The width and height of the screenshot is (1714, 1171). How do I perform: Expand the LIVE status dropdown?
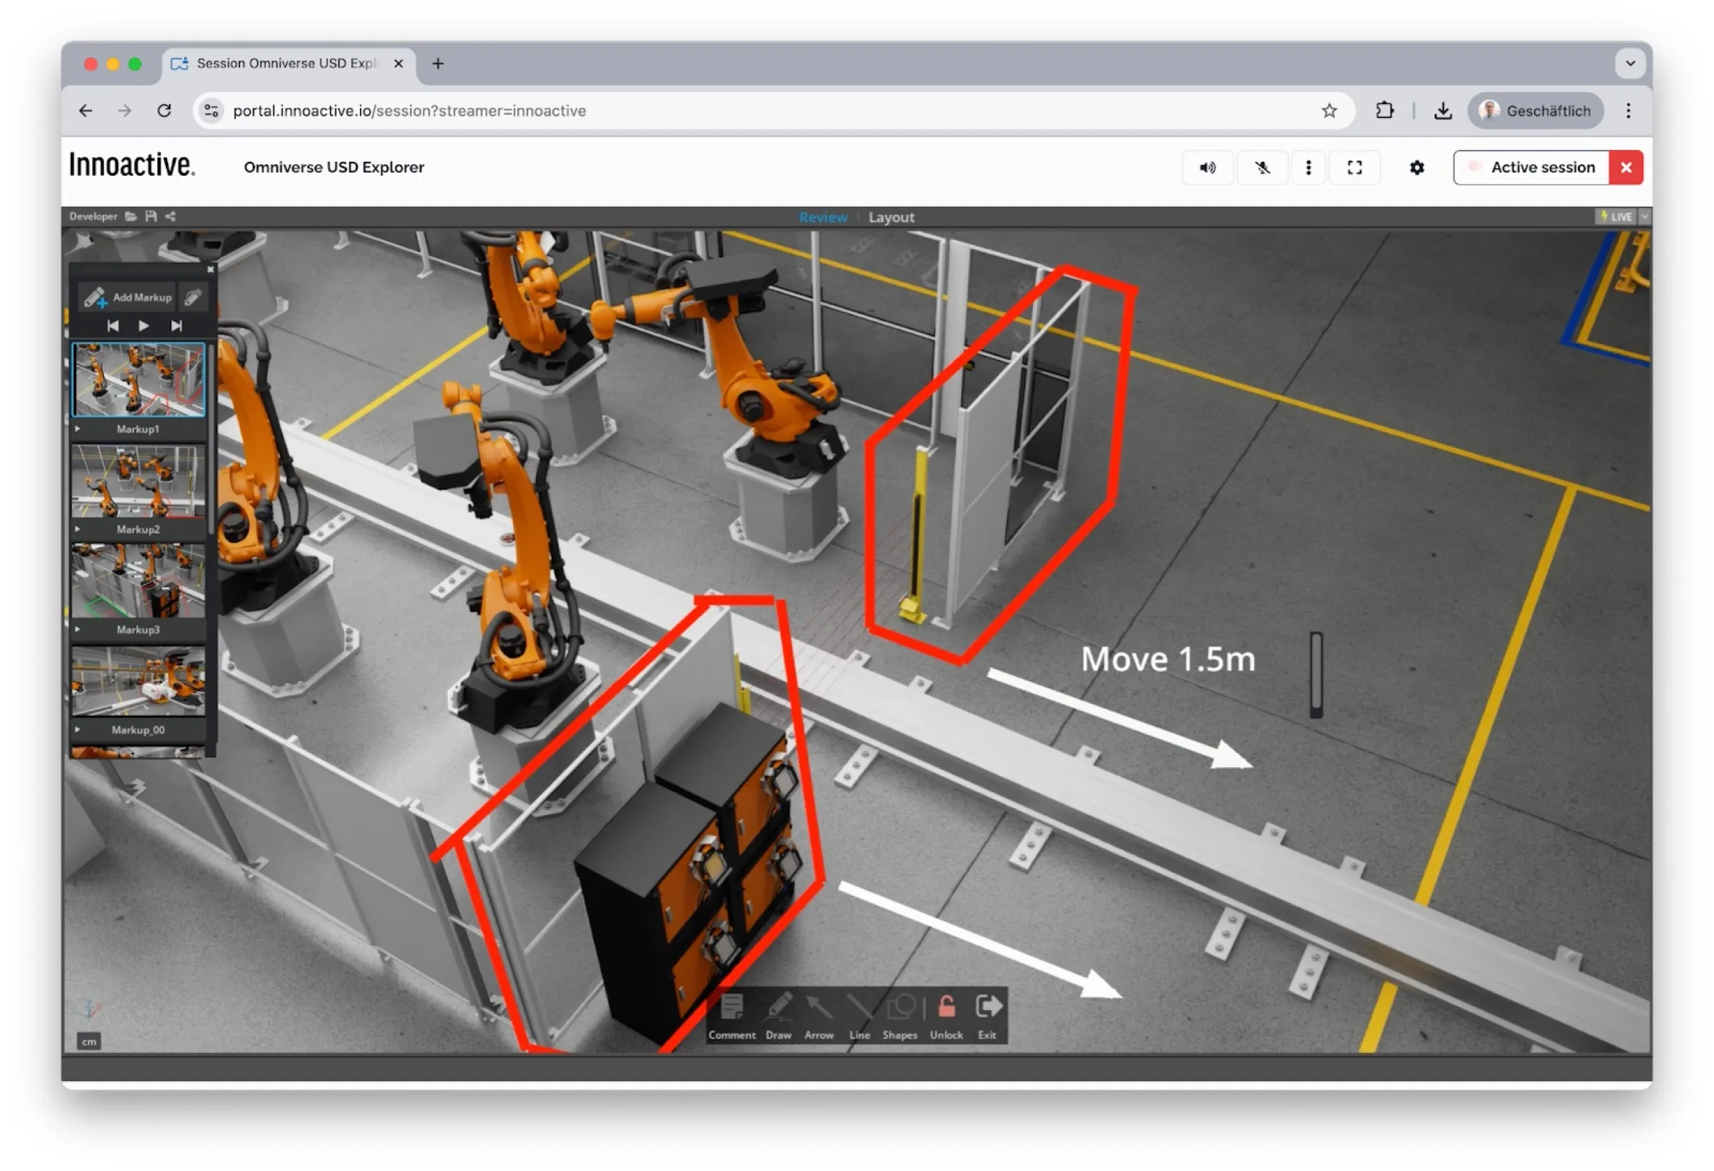pyautogui.click(x=1644, y=216)
